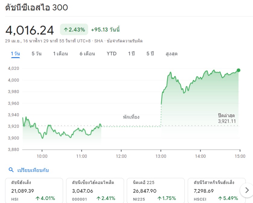Image resolution: width=253 pixels, height=203 pixels.
Task: Open the นิคเคอิ 225 comparison card
Action: (155, 190)
